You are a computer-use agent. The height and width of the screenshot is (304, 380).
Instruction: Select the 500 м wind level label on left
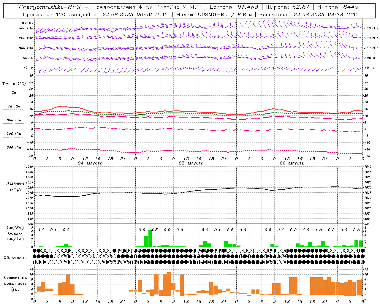pyautogui.click(x=28, y=58)
